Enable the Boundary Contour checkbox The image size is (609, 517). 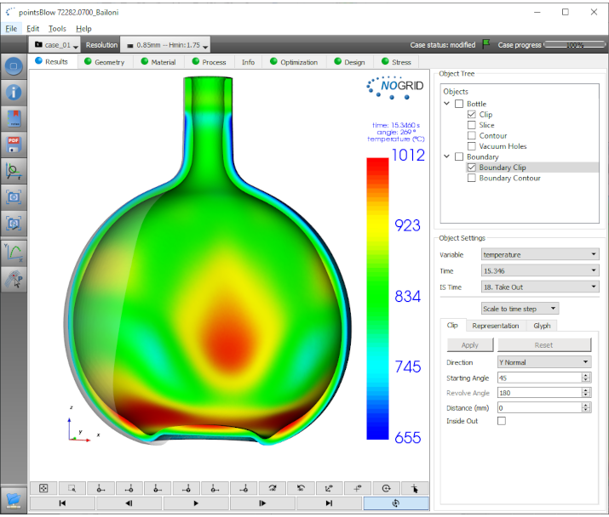pos(472,178)
